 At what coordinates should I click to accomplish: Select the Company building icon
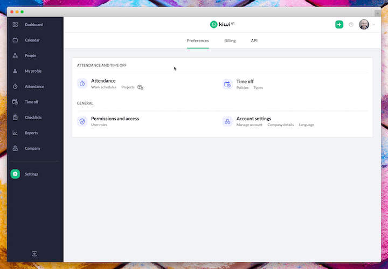tap(15, 148)
